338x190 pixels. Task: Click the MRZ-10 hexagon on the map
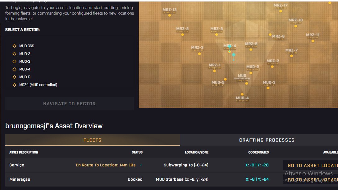pyautogui.click(x=295, y=26)
